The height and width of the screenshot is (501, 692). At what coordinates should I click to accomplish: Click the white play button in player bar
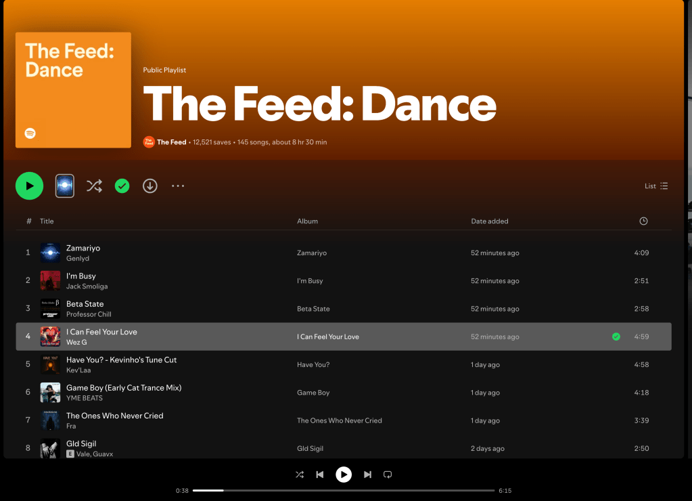(x=344, y=475)
